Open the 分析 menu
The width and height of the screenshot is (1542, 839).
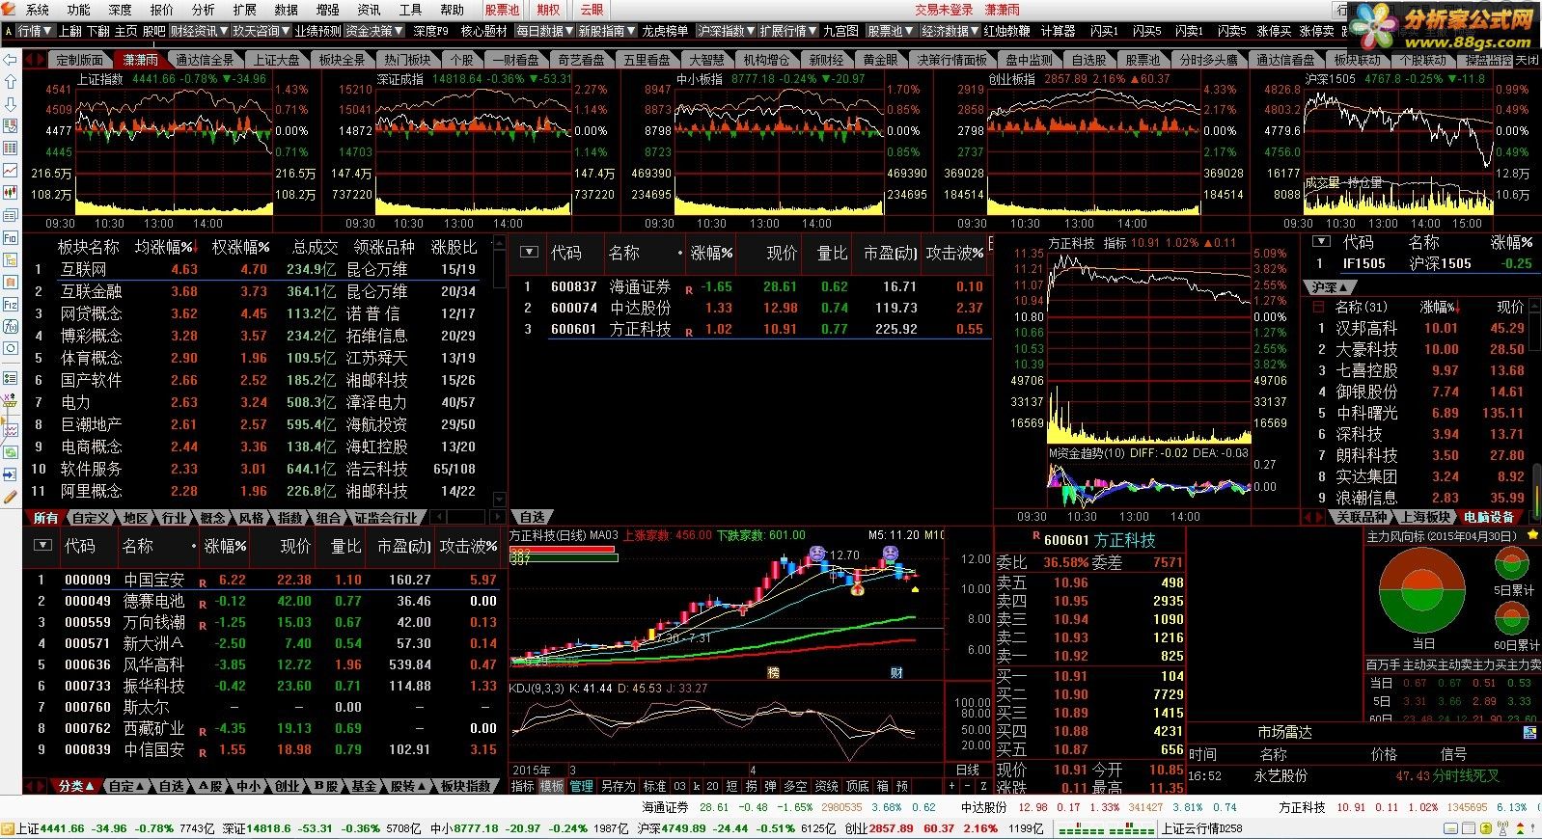point(204,10)
